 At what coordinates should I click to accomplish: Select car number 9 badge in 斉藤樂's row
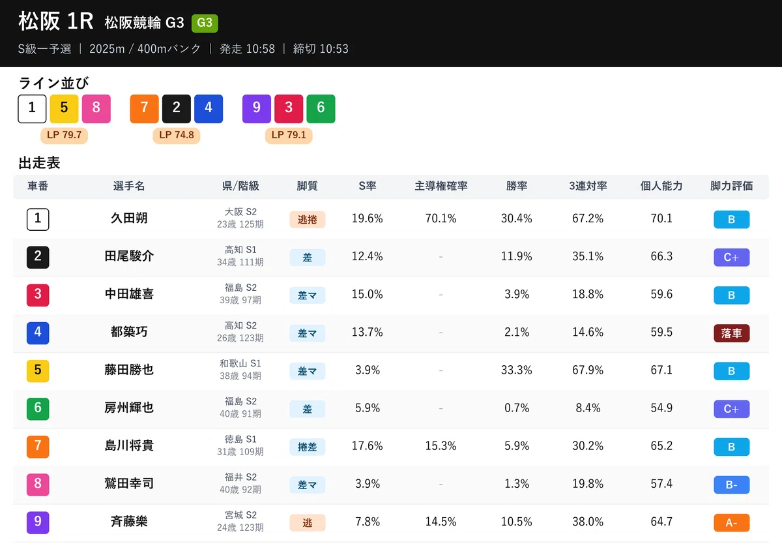pyautogui.click(x=38, y=522)
